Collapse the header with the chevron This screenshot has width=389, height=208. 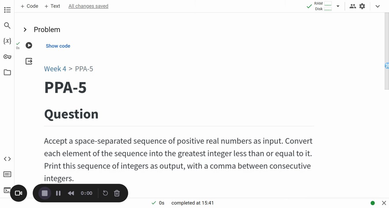(377, 6)
